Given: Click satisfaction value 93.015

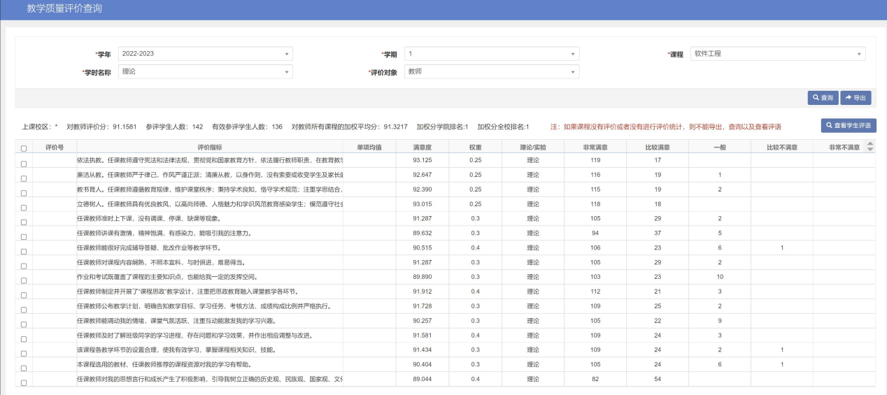Looking at the screenshot, I should pyautogui.click(x=422, y=204).
